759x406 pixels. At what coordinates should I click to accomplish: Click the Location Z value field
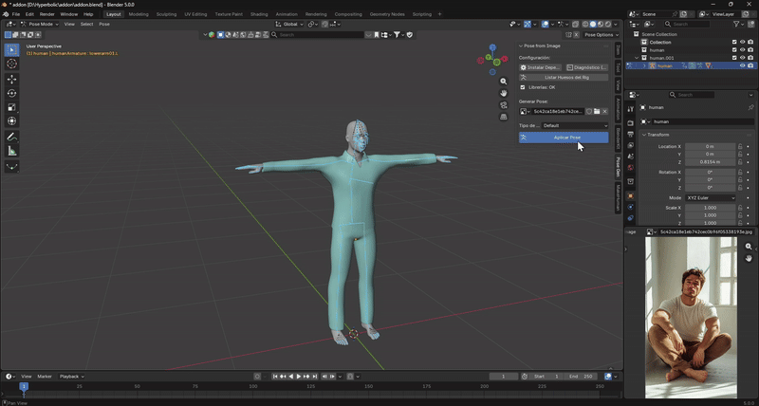point(710,161)
